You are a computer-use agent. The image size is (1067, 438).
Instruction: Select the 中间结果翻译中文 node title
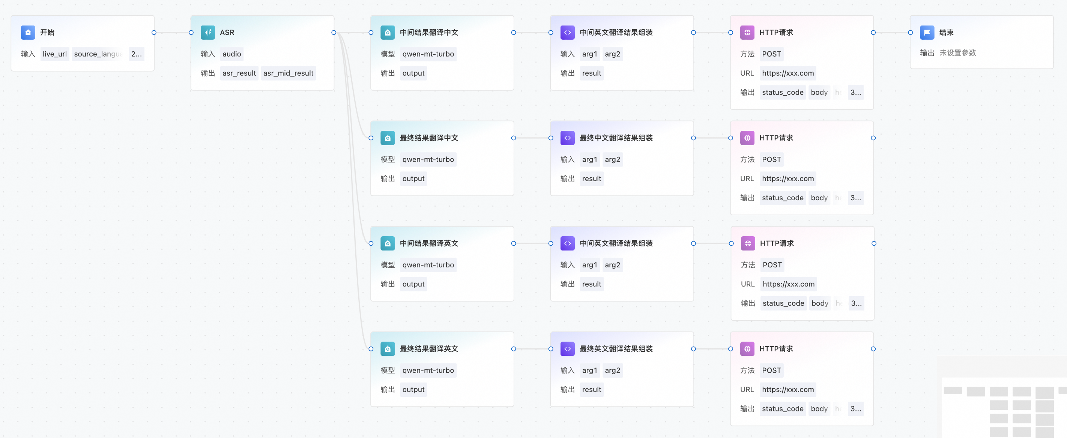(x=428, y=32)
